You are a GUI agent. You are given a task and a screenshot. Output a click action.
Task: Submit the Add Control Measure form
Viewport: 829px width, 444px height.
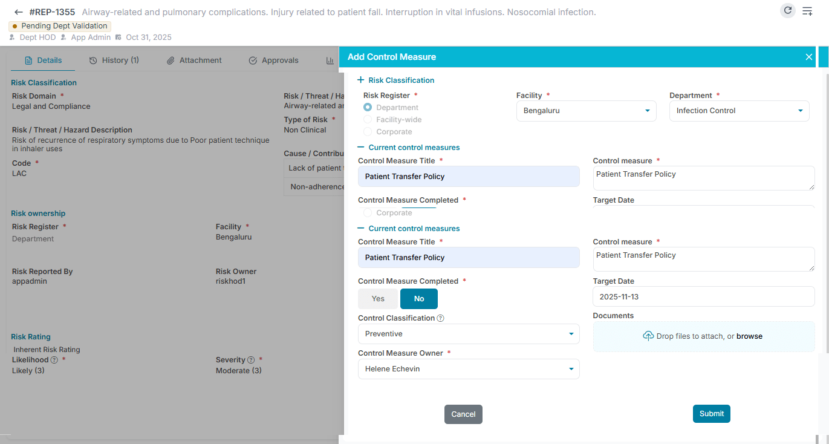(711, 414)
